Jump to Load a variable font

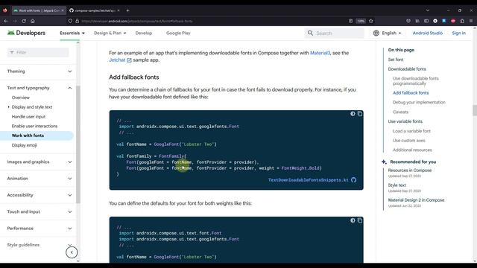click(411, 131)
